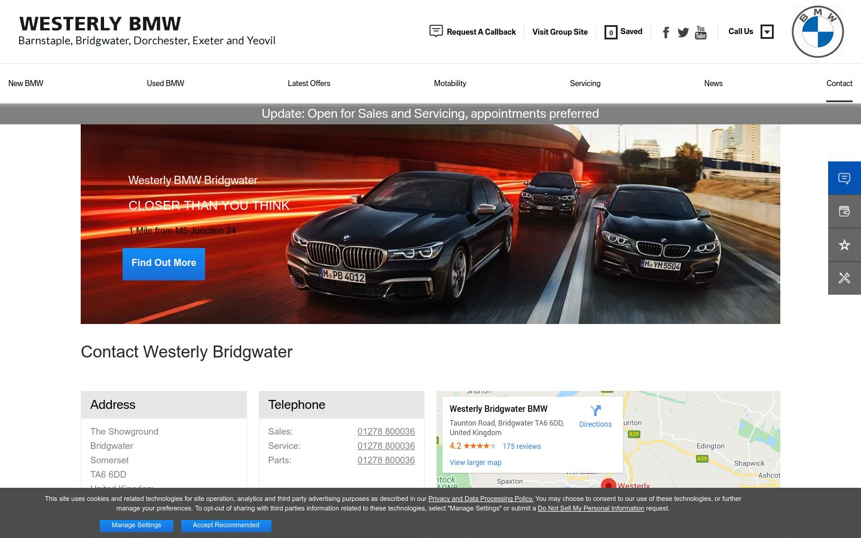Click the 175 reviews link
The image size is (861, 538).
click(x=521, y=447)
